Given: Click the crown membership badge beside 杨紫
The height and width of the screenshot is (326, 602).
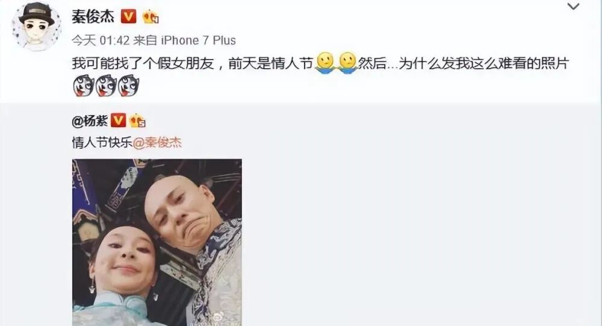Looking at the screenshot, I should [137, 121].
